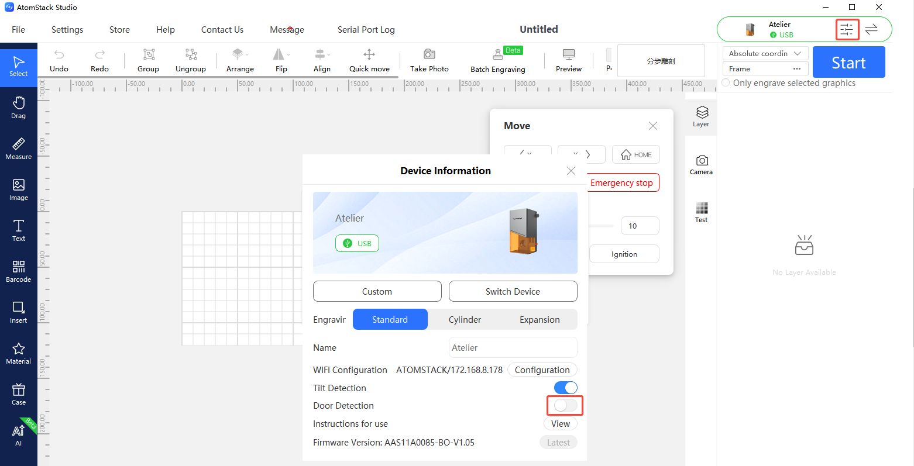
Task: Open the Serial Port Log menu
Action: pyautogui.click(x=366, y=30)
